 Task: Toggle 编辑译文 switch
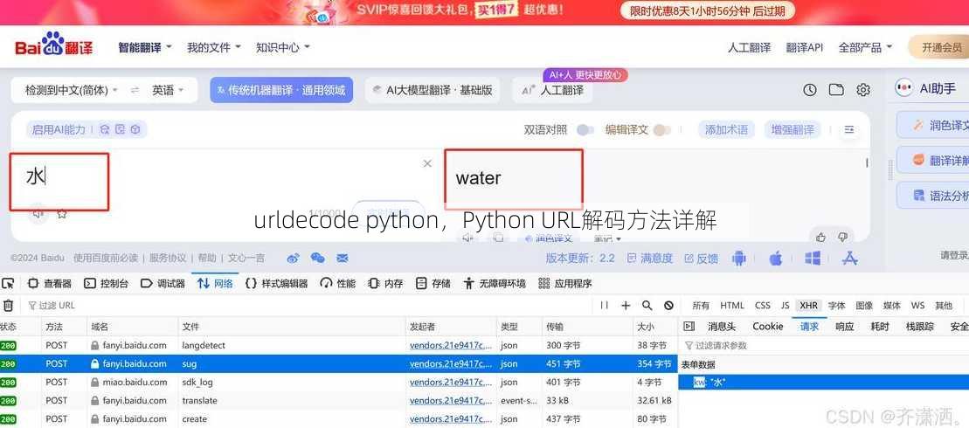[661, 129]
